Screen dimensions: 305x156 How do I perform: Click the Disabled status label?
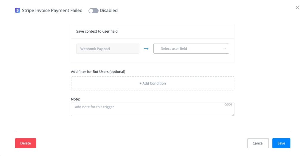tap(108, 10)
